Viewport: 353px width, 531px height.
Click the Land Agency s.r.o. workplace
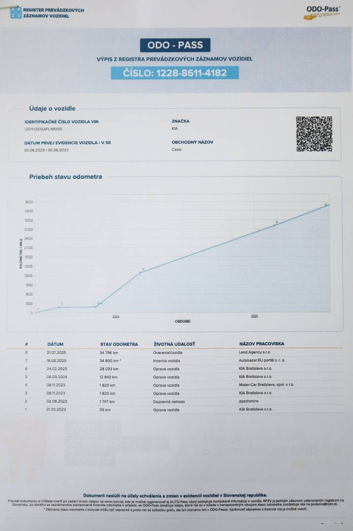(x=255, y=352)
